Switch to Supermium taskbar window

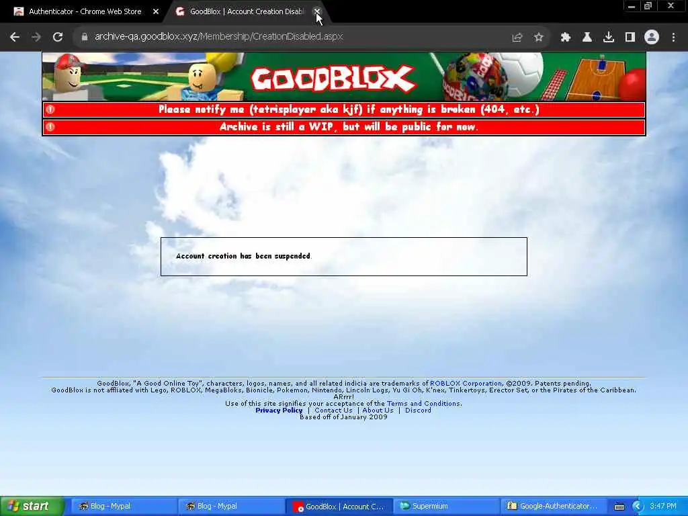(x=446, y=507)
